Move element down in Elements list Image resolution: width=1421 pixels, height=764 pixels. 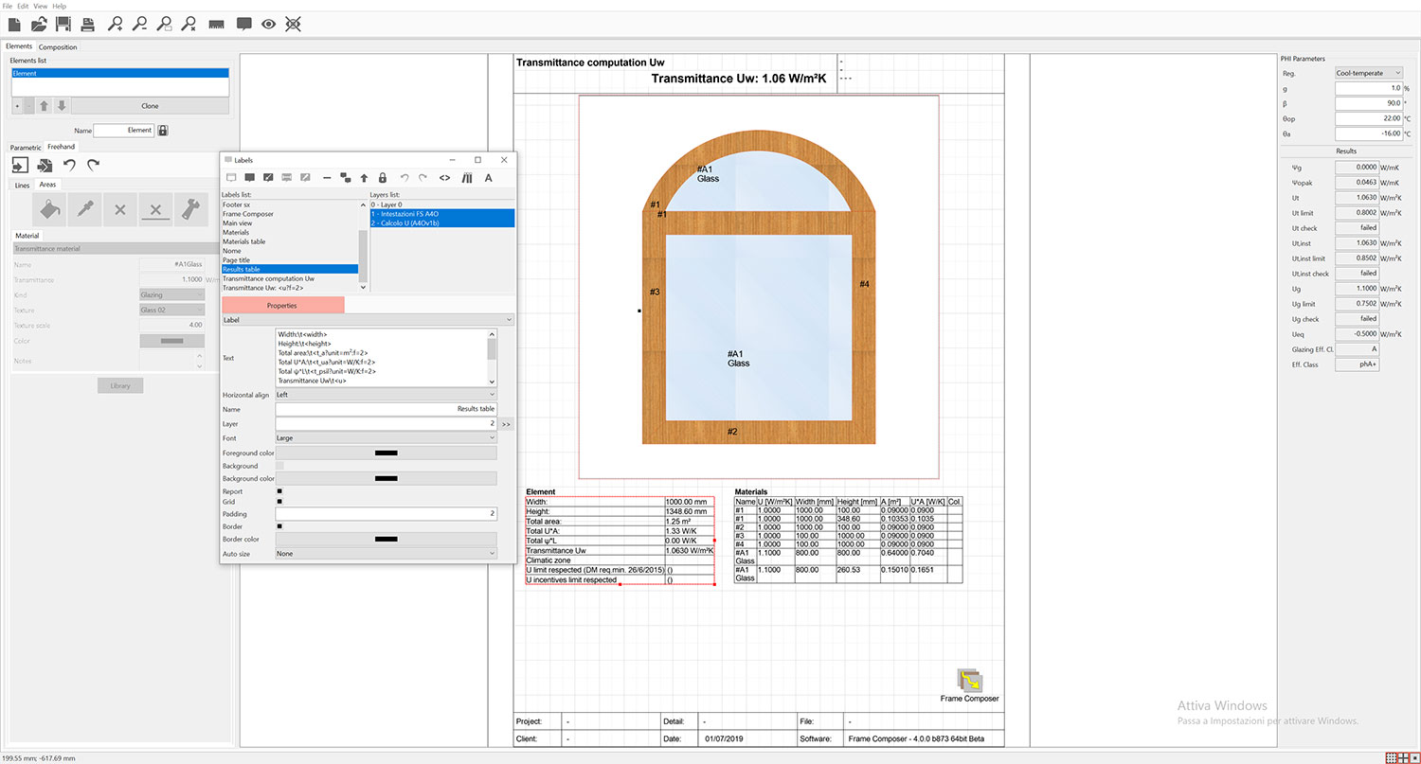[61, 106]
